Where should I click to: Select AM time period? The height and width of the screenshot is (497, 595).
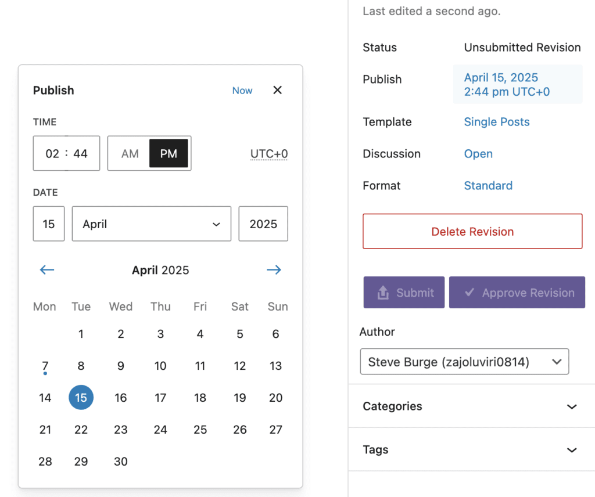[130, 154]
